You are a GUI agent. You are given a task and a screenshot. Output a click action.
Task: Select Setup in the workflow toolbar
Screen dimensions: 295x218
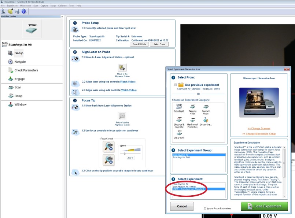19,53
